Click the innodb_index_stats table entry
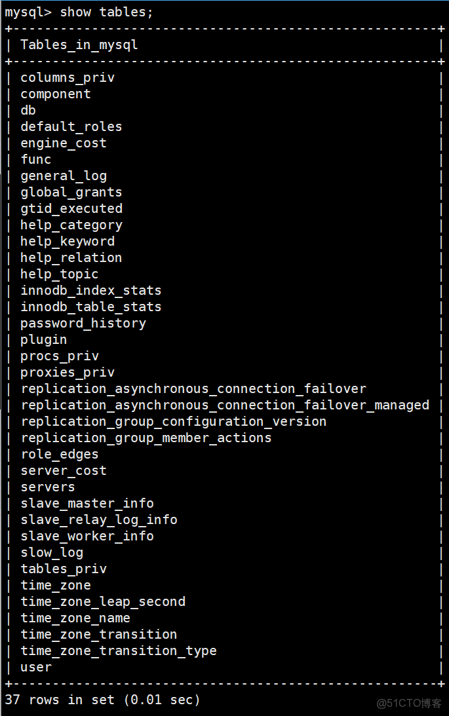 point(90,290)
